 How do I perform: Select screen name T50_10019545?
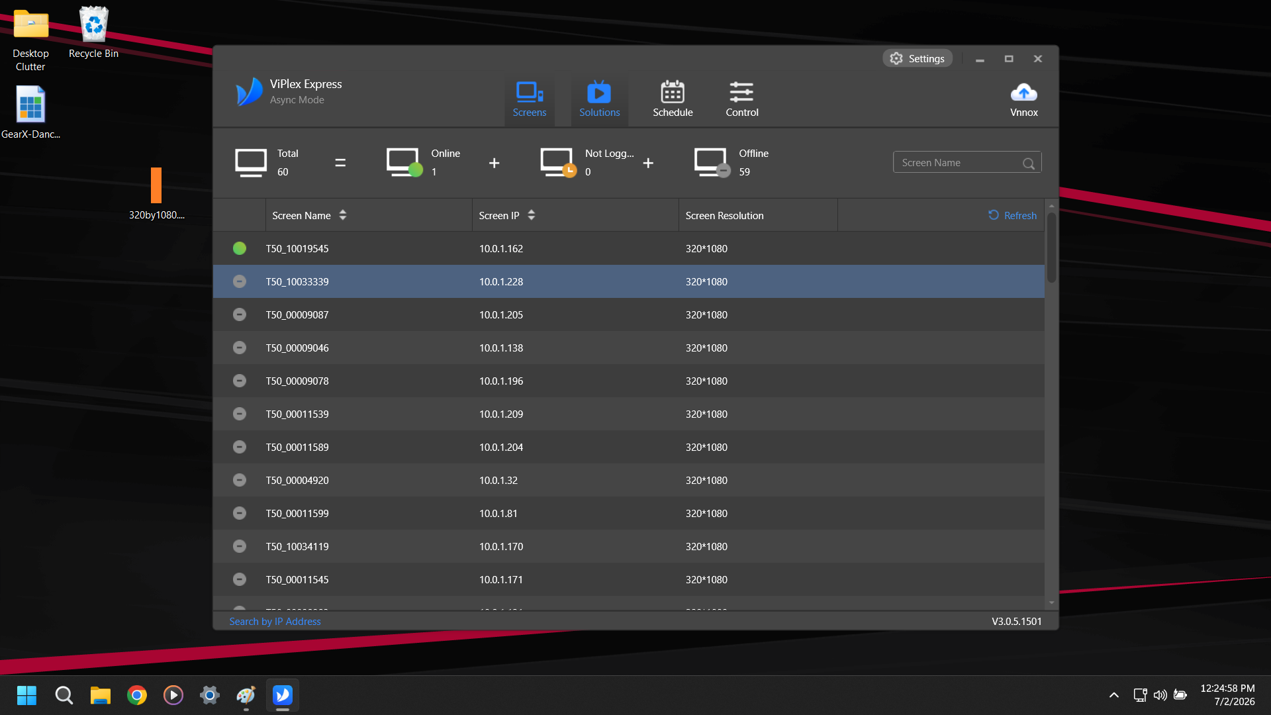tap(297, 248)
